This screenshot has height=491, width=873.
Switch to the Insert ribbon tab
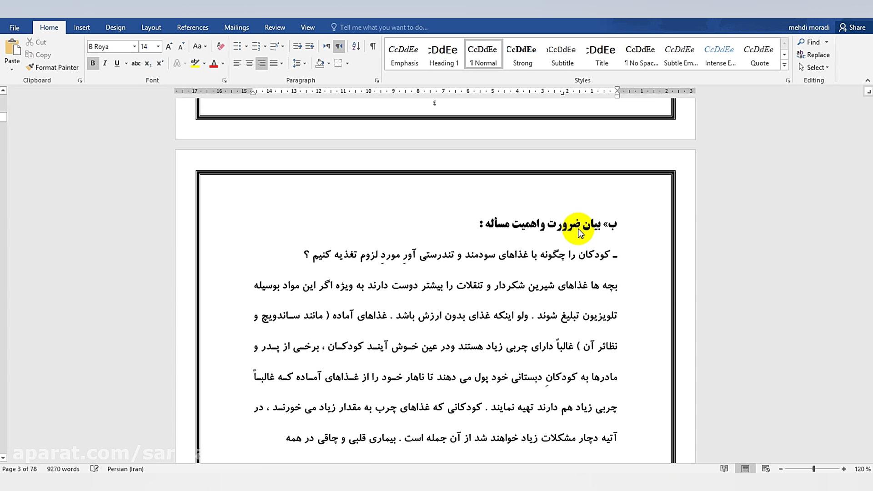tap(82, 27)
